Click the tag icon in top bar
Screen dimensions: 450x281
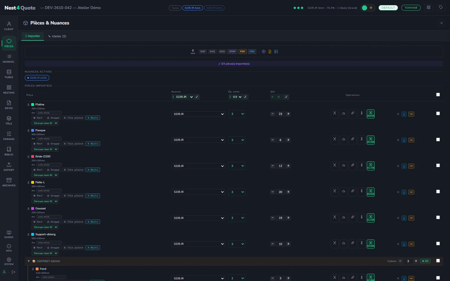click(x=441, y=8)
